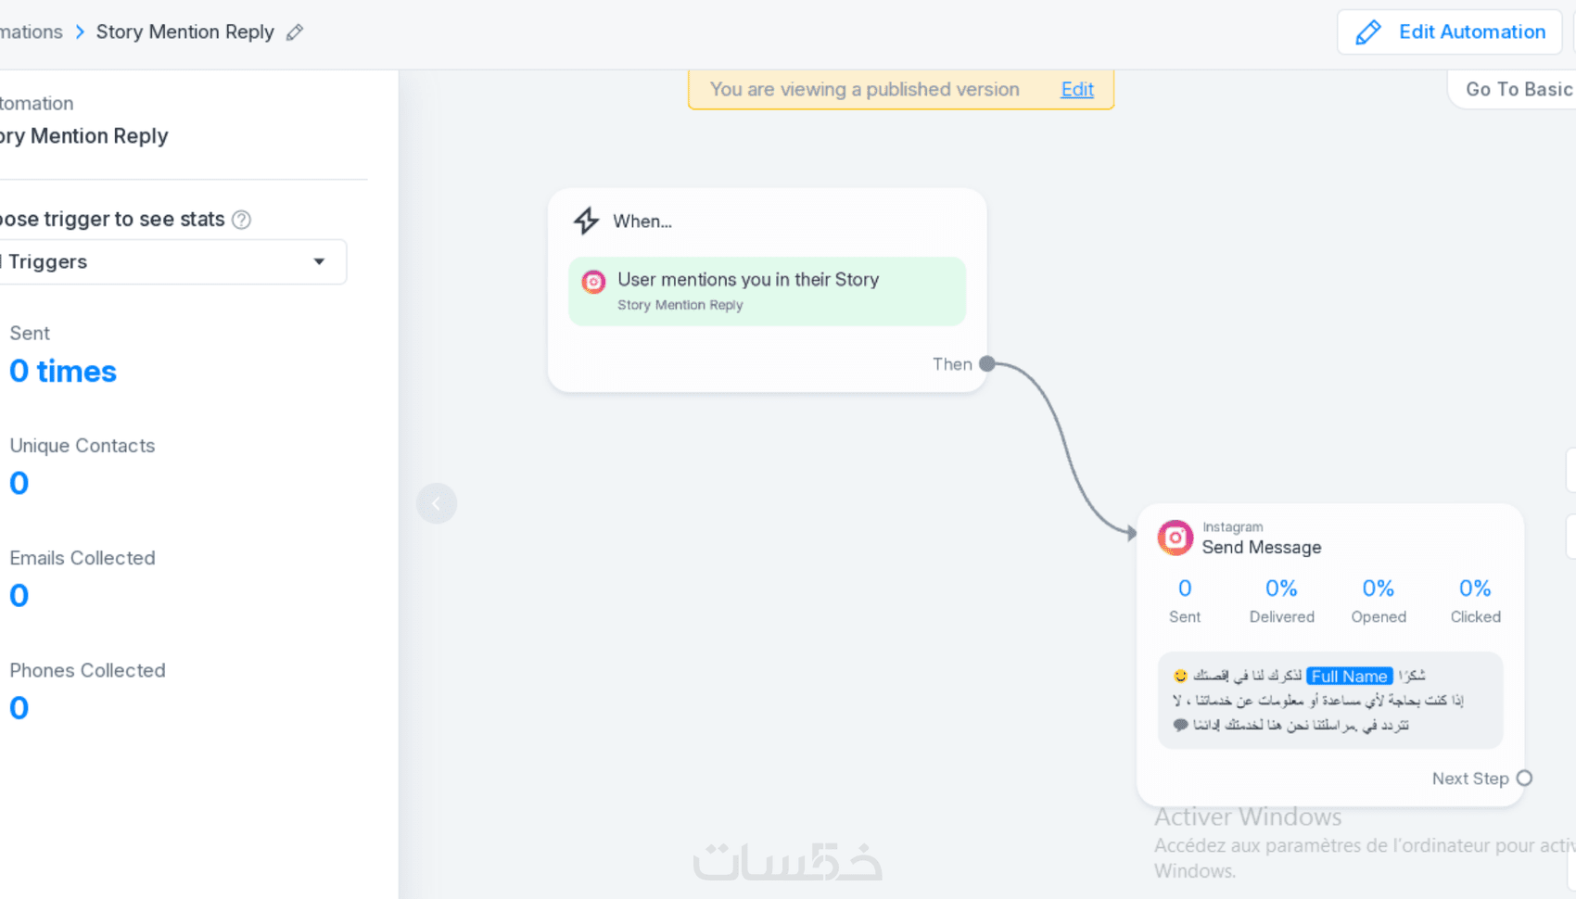Click the Full Name variable tag
The width and height of the screenshot is (1576, 899).
pos(1349,677)
